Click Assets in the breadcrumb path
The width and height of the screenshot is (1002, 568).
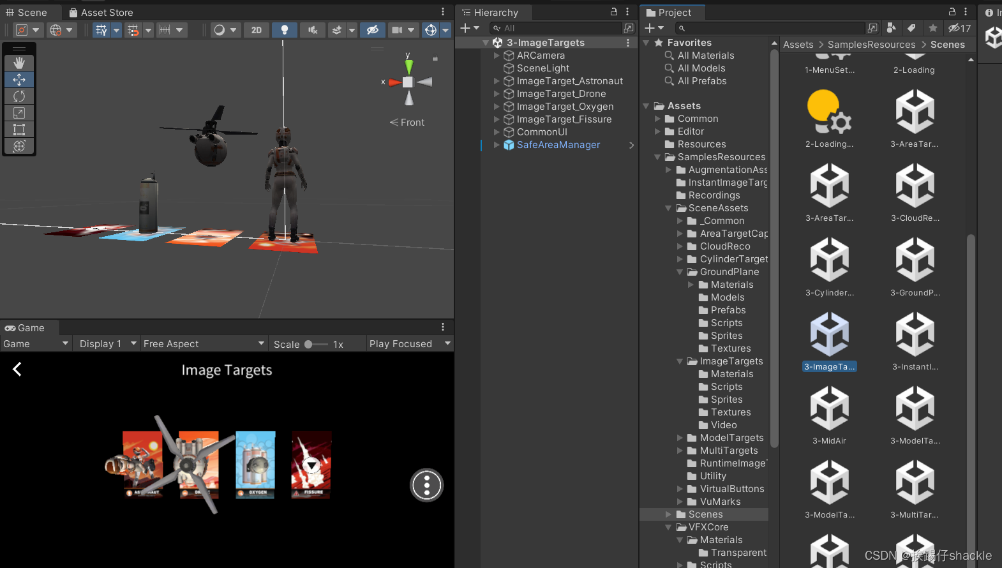(x=798, y=44)
